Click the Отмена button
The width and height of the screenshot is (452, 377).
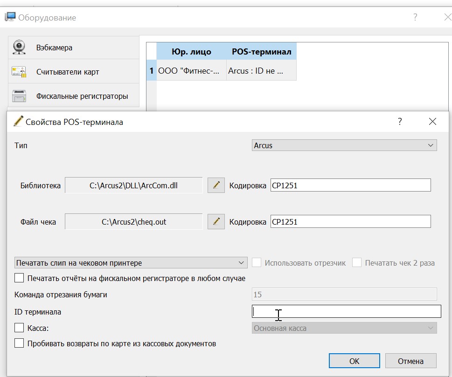[x=410, y=361]
